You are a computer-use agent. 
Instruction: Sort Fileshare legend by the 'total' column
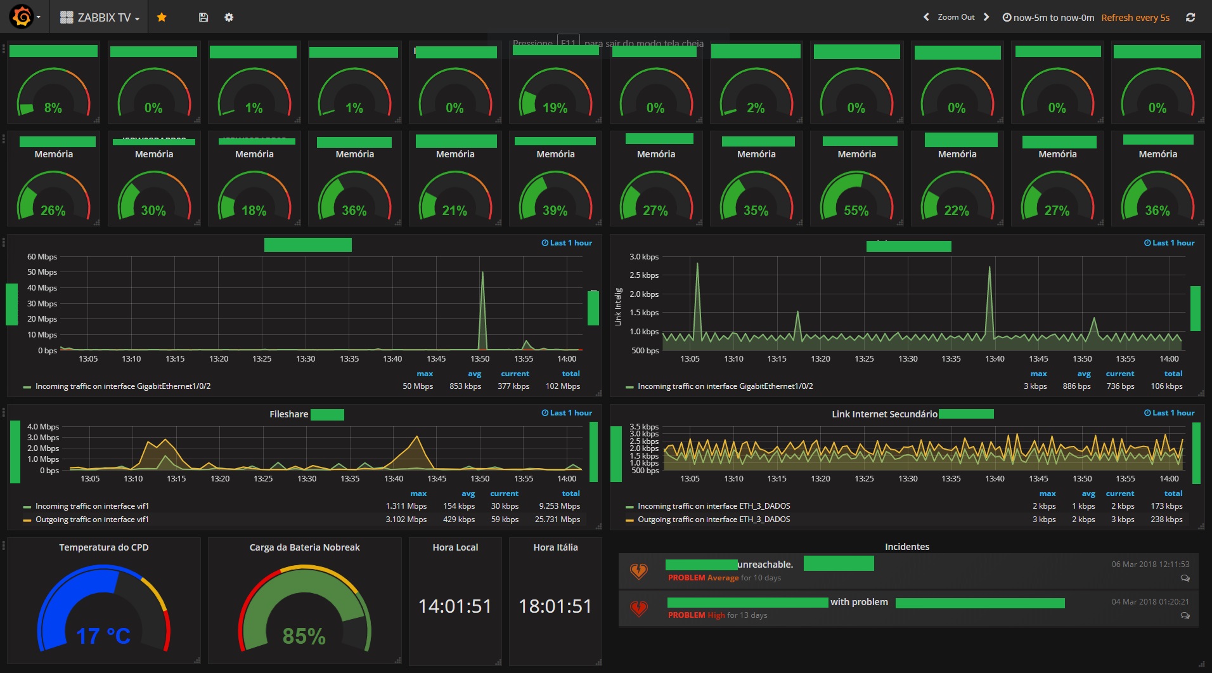(571, 493)
